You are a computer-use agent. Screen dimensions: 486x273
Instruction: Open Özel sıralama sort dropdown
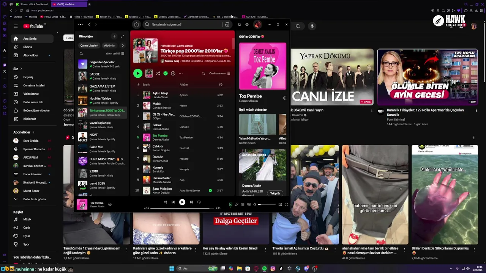point(219,74)
